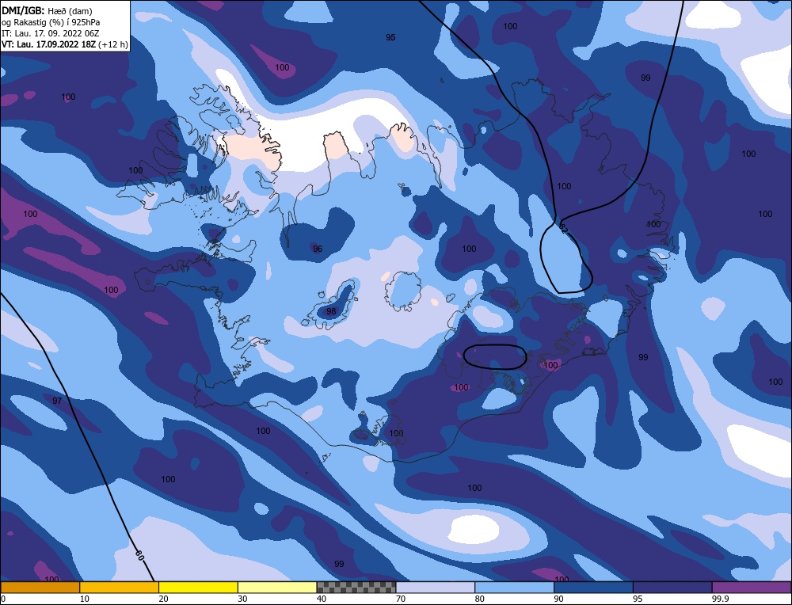Click the 'DMI/IGB: Hæð (dam)' title line

(x=47, y=10)
